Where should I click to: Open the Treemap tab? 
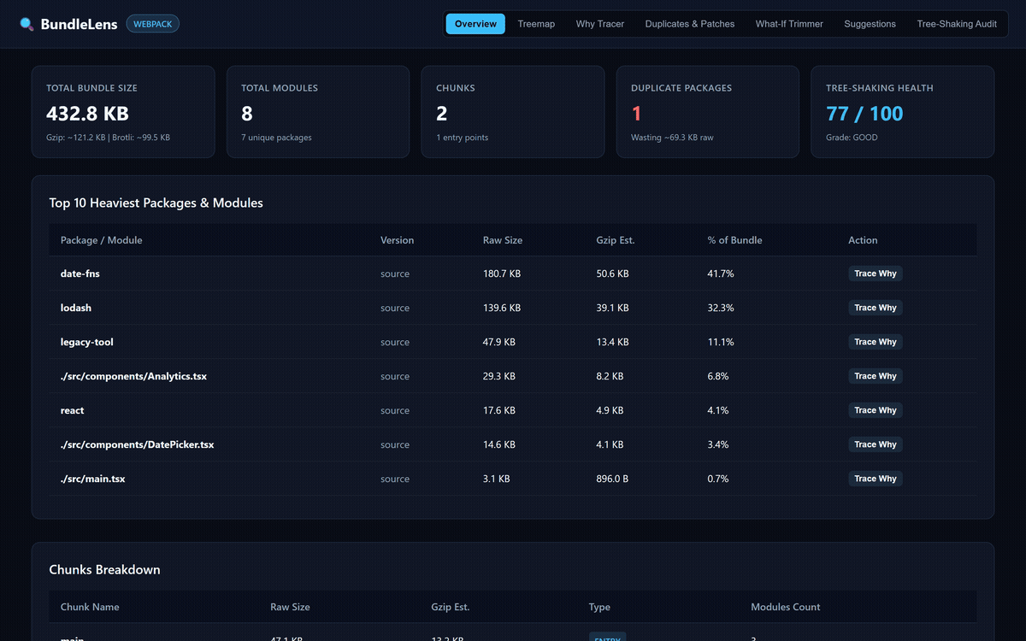click(x=536, y=24)
